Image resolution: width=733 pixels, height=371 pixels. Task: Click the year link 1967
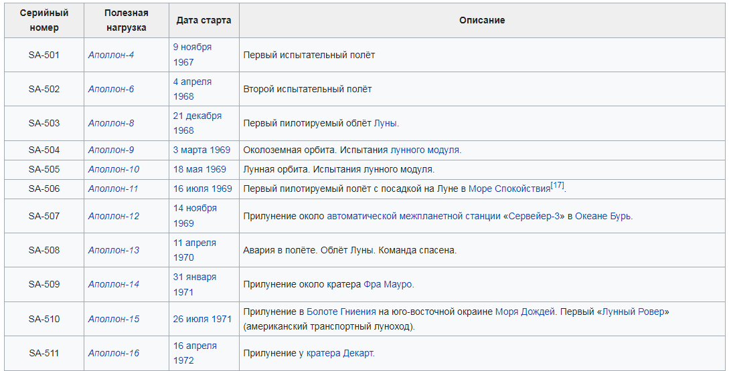(183, 63)
